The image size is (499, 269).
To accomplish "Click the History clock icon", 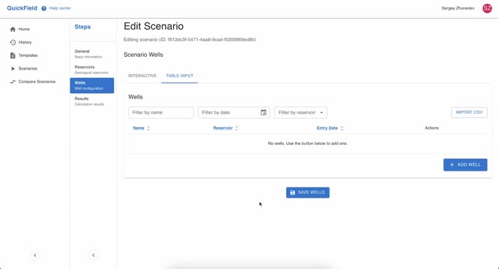I will [x=13, y=42].
